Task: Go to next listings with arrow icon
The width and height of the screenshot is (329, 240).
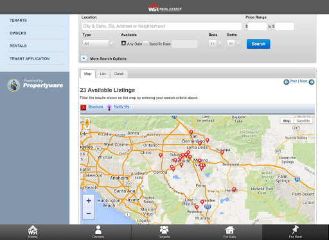Action: tap(312, 82)
